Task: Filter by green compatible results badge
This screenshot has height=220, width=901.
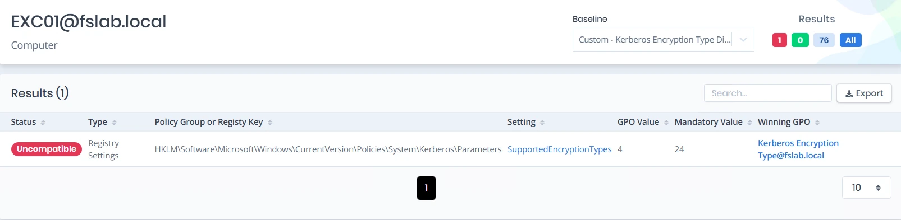Action: click(800, 40)
